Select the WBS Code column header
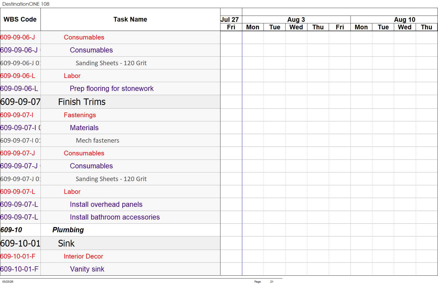Screen dimensions: 438x285 tap(20, 19)
